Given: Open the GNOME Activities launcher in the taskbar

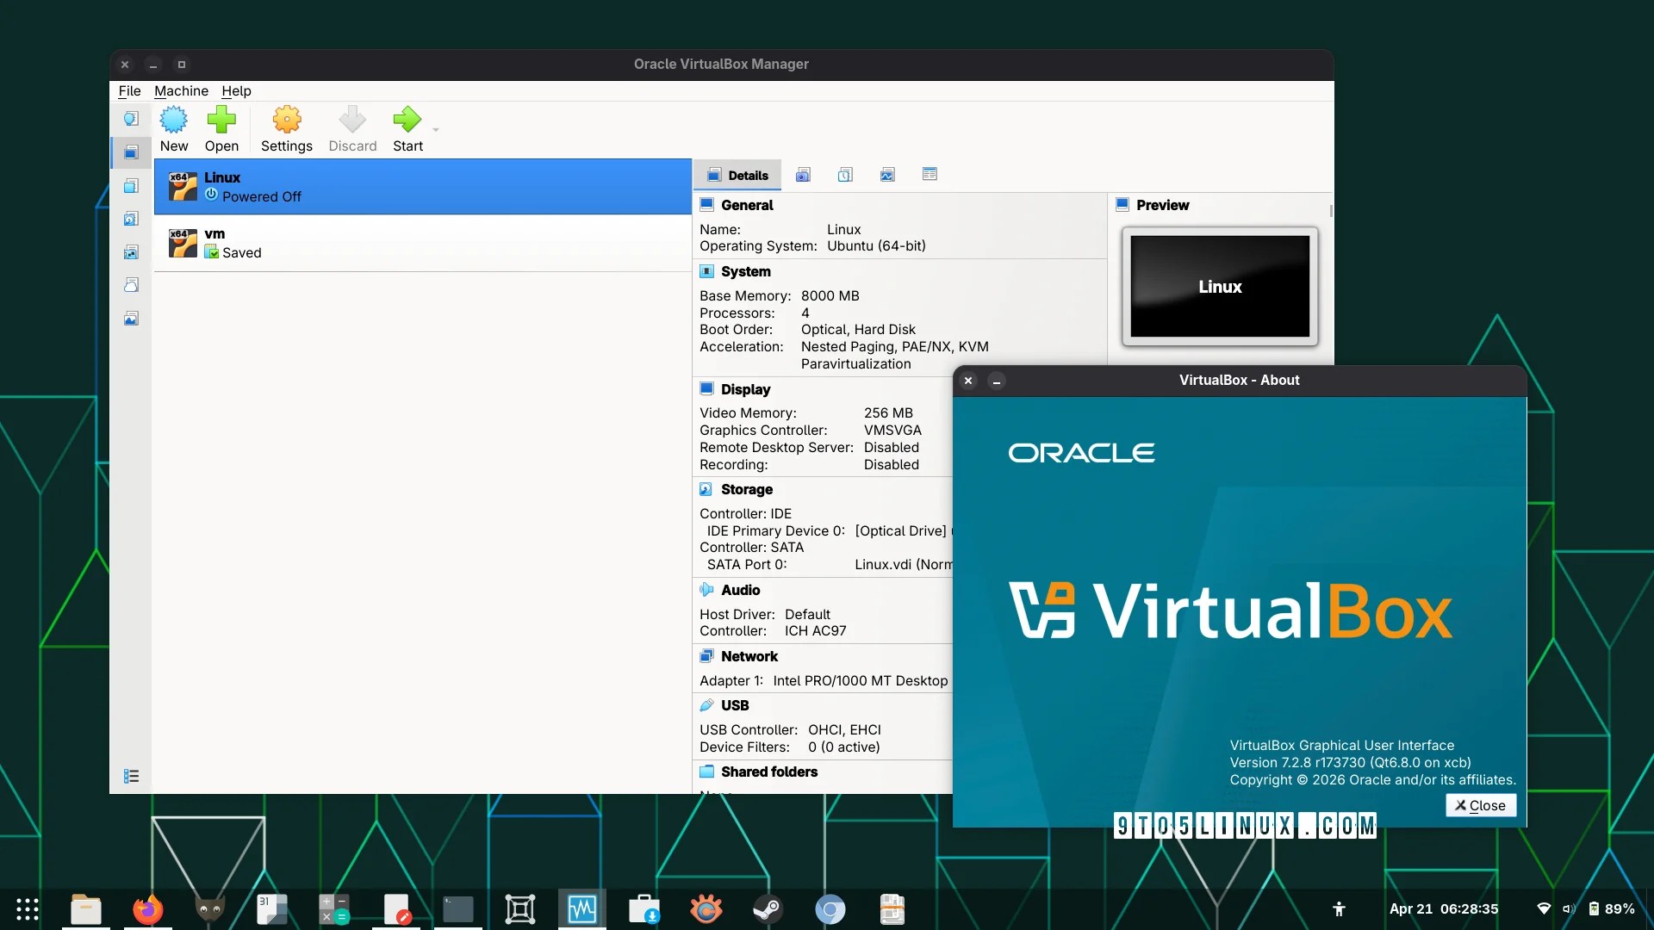Looking at the screenshot, I should tap(27, 908).
